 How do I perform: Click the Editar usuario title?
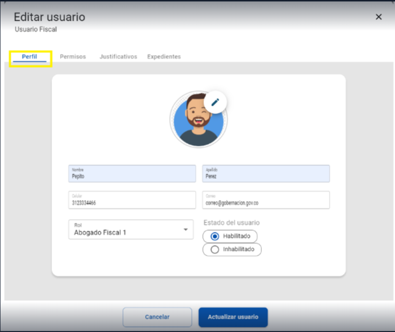coord(50,17)
